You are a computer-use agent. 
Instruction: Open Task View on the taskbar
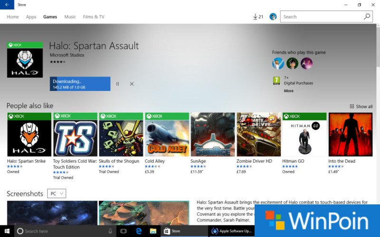123,231
